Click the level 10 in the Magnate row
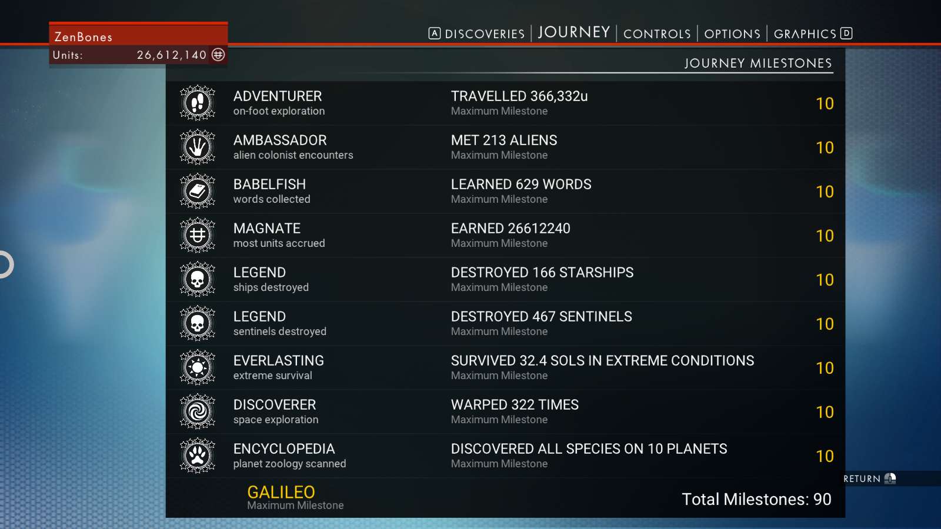The image size is (941, 529). click(x=825, y=236)
